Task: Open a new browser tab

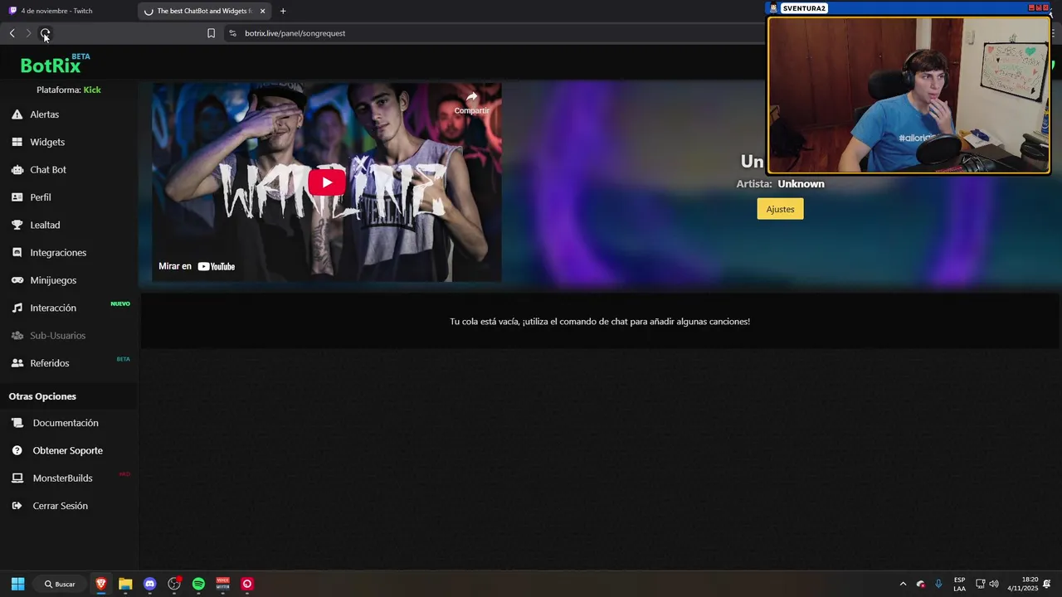Action: (283, 11)
